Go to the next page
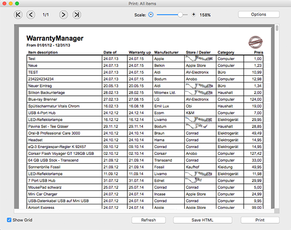291x230 pixels. click(x=63, y=14)
